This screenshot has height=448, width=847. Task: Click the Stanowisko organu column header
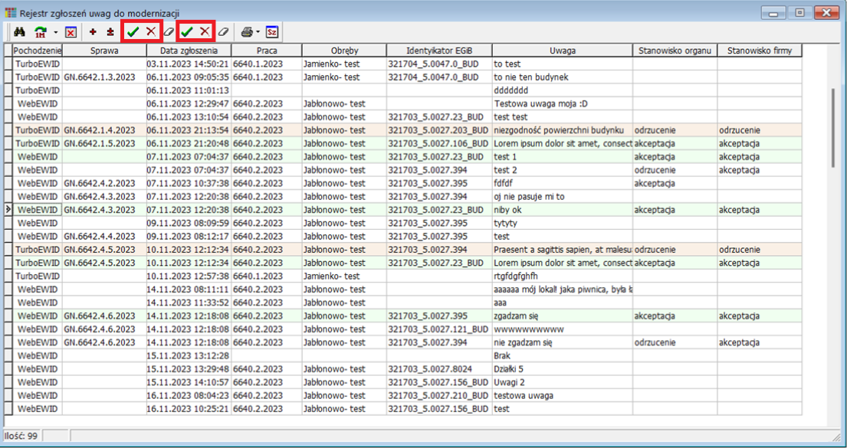(x=675, y=51)
